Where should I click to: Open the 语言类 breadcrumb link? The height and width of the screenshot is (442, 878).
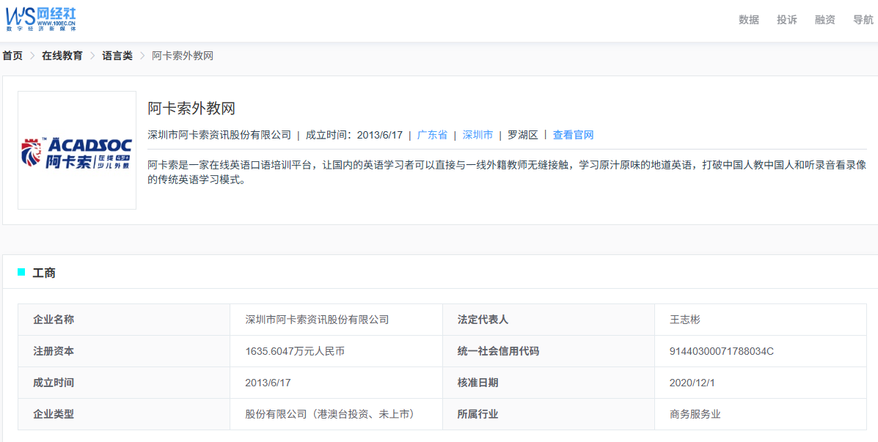click(x=117, y=56)
